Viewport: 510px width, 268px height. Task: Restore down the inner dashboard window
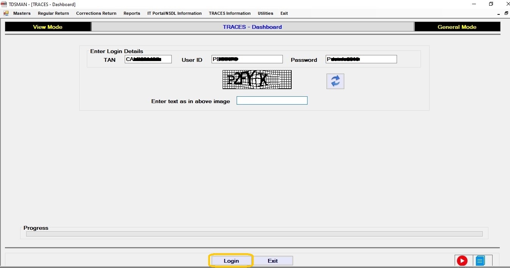[x=506, y=13]
